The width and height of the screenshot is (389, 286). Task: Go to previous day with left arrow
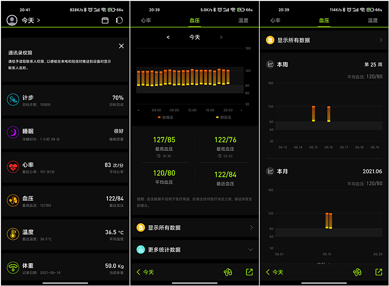[168, 37]
